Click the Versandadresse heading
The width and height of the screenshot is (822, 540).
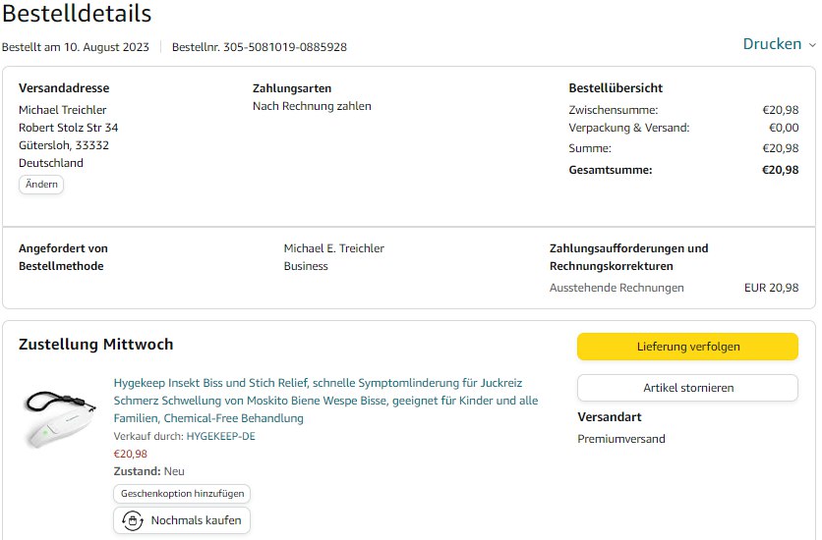tap(64, 88)
